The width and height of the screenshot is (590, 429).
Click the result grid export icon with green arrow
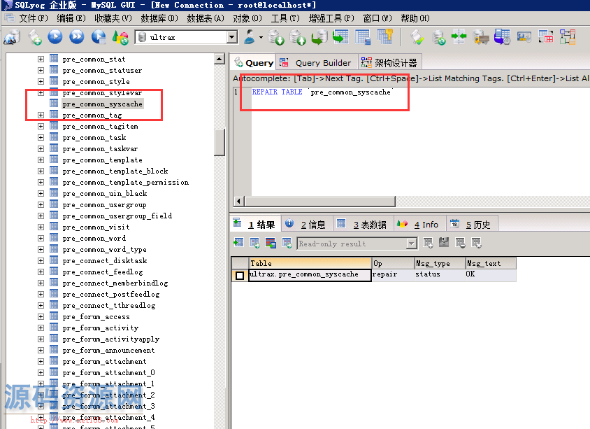[238, 243]
